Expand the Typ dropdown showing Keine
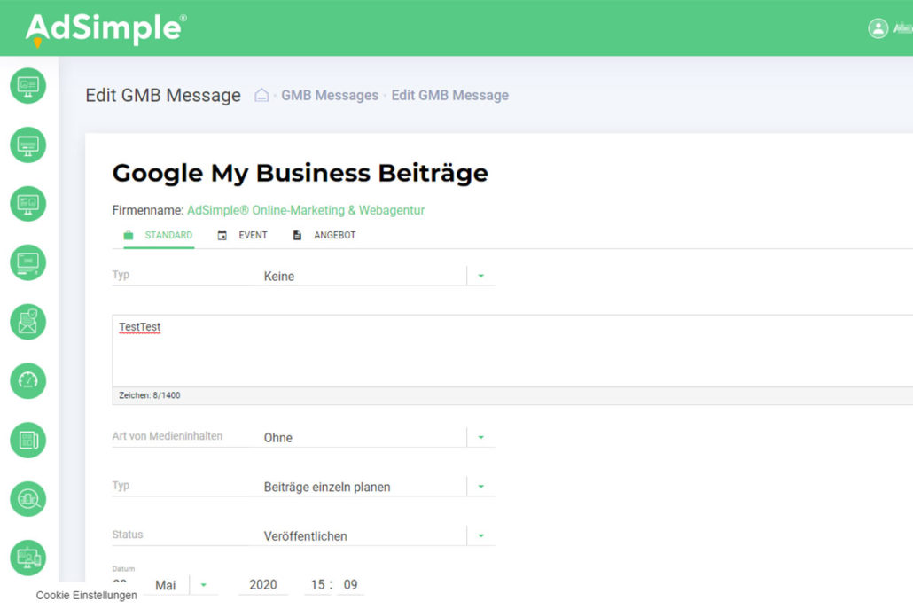The width and height of the screenshot is (913, 609). pos(480,277)
